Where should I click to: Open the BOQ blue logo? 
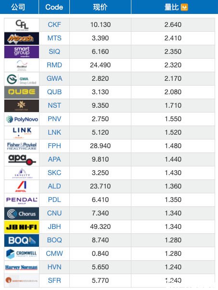(x=22, y=240)
